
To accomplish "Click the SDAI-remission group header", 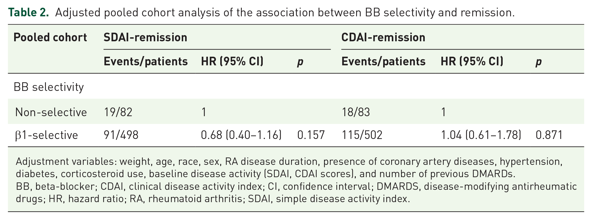I will (145, 38).
